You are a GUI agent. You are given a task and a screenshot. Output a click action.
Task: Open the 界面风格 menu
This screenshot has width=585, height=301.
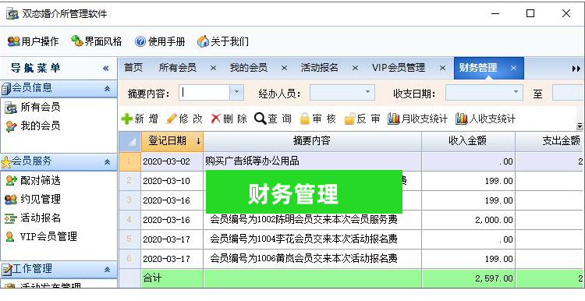click(x=97, y=41)
